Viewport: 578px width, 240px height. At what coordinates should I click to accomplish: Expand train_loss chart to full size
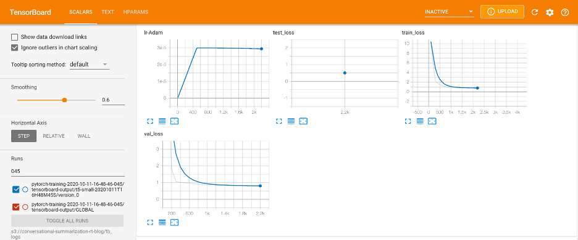(408, 121)
